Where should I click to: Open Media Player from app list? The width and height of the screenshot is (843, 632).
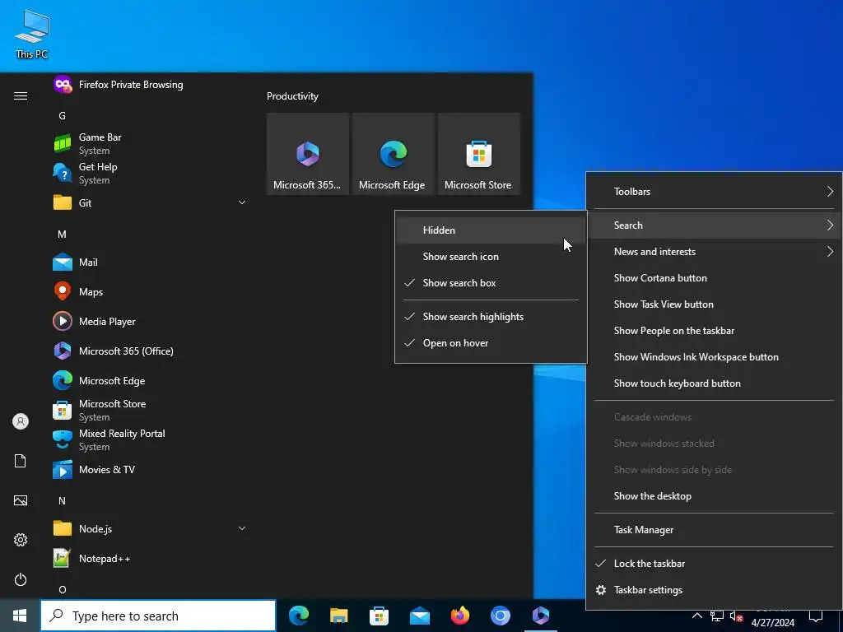point(151,322)
